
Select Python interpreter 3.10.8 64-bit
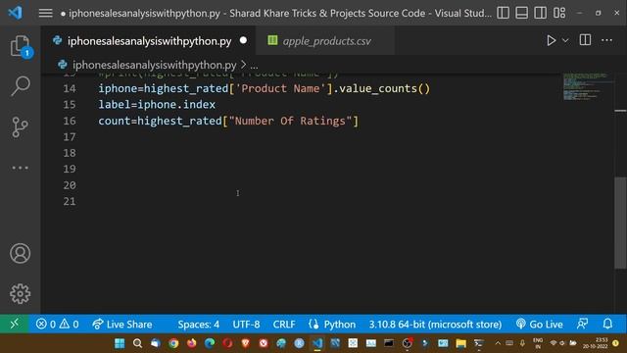435,325
